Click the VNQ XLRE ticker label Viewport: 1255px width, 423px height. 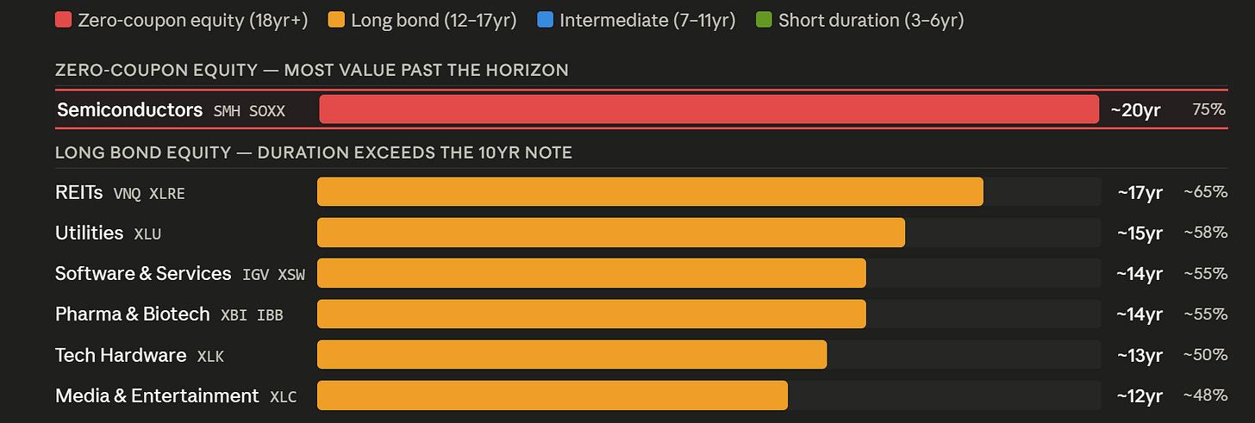[x=149, y=194]
